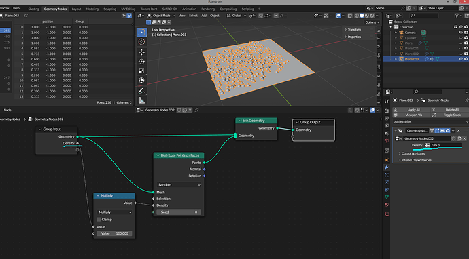Select the Measure tool in viewport toolbar
The height and width of the screenshot is (259, 469).
click(142, 100)
